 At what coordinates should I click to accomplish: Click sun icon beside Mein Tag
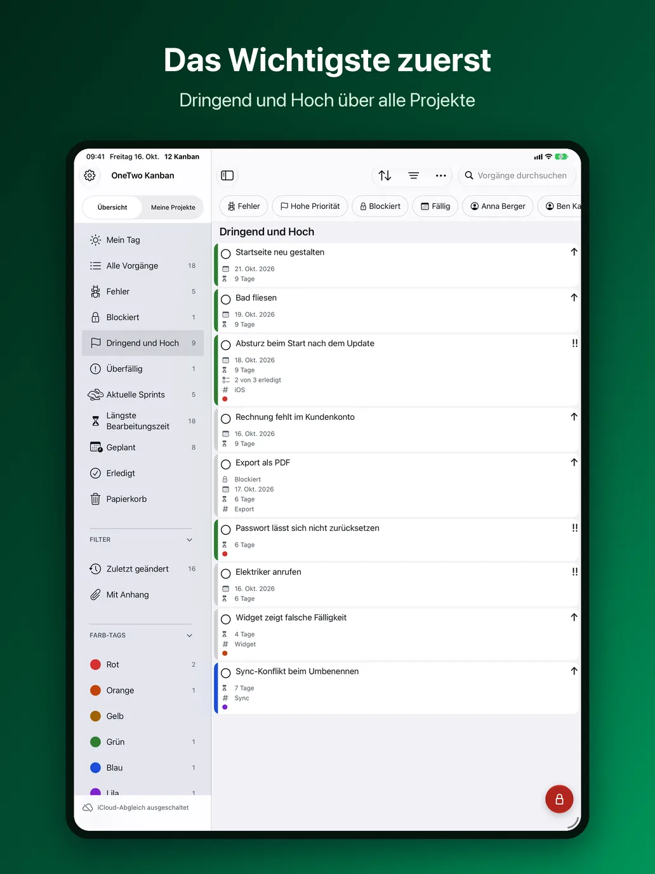pyautogui.click(x=95, y=240)
